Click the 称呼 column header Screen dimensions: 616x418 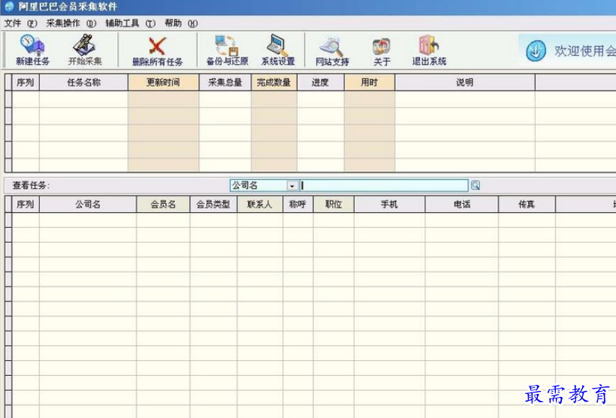point(298,204)
